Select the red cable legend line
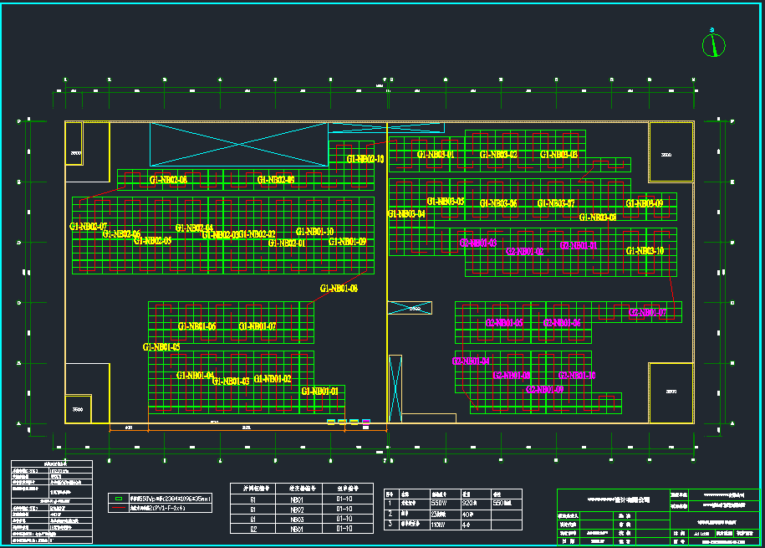The width and height of the screenshot is (765, 548). [x=119, y=508]
